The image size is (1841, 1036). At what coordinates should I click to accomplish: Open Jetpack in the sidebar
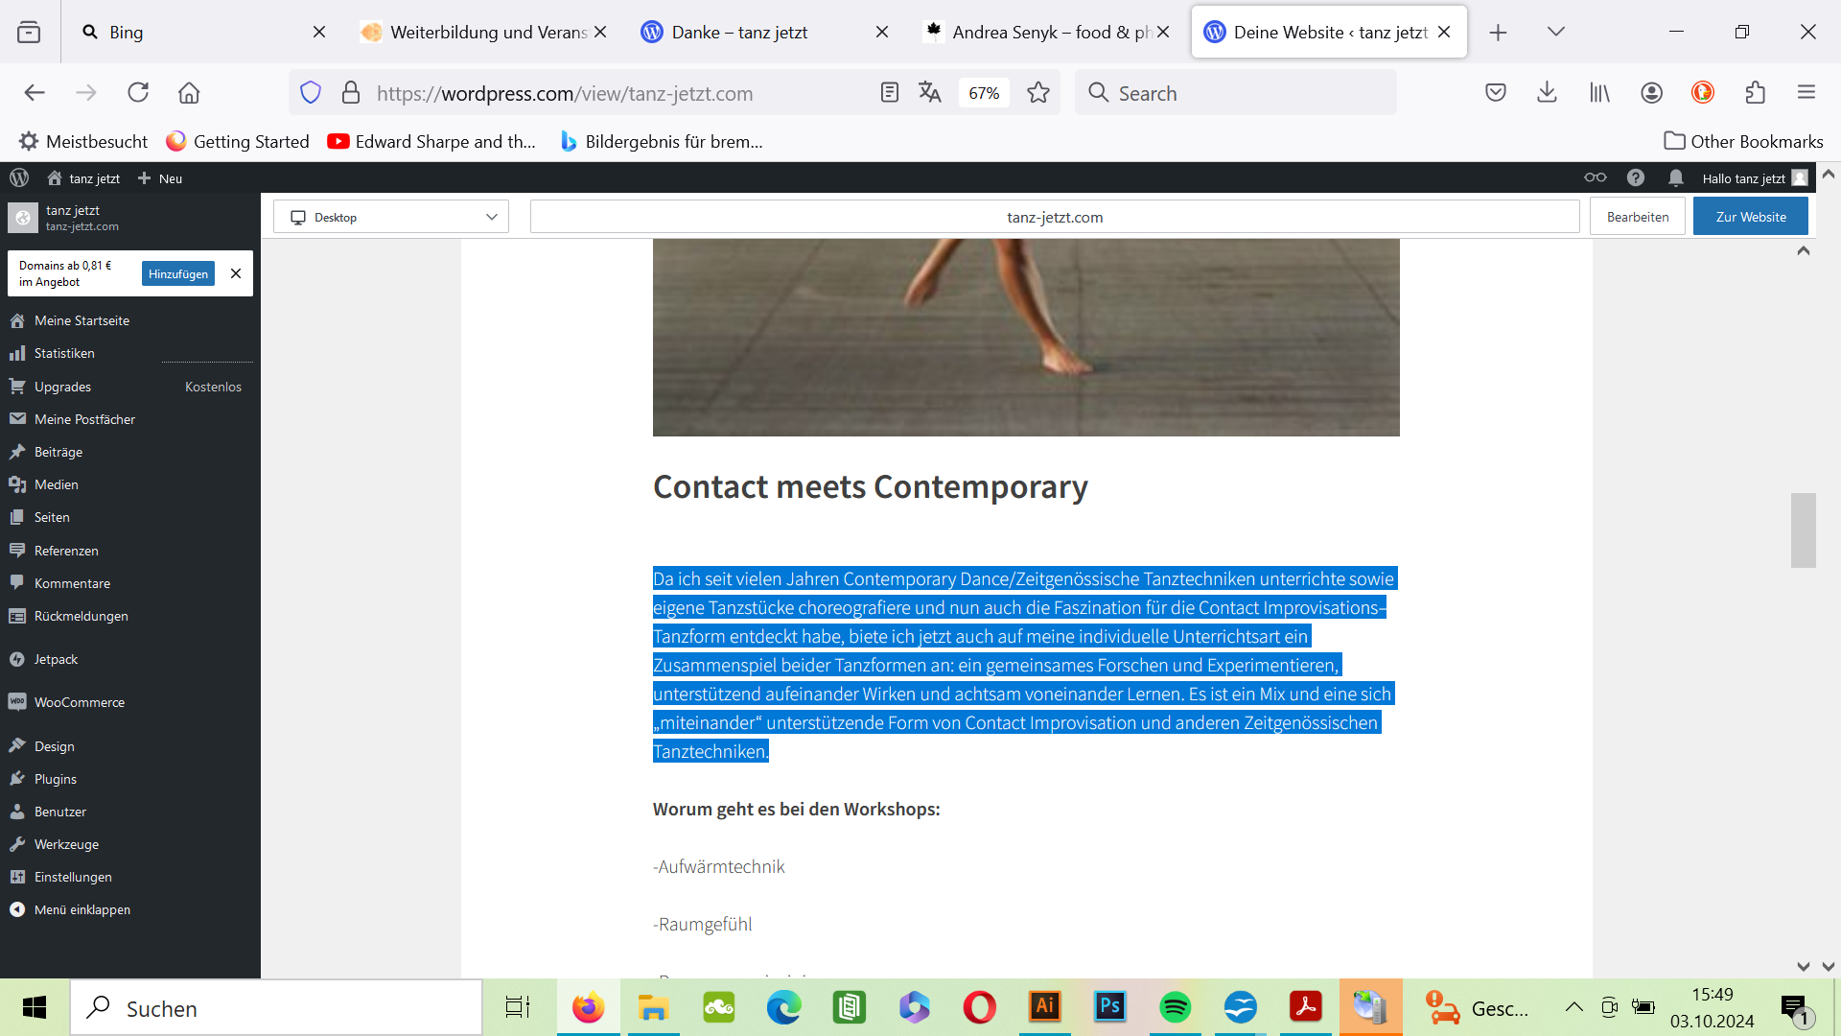pos(56,659)
